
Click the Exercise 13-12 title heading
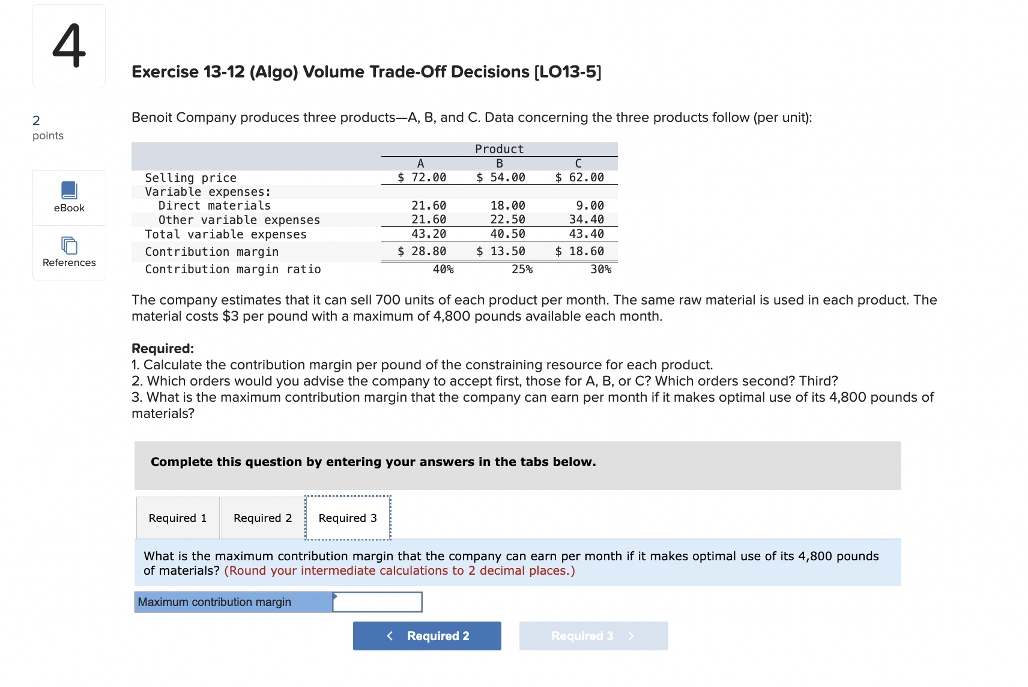(366, 71)
